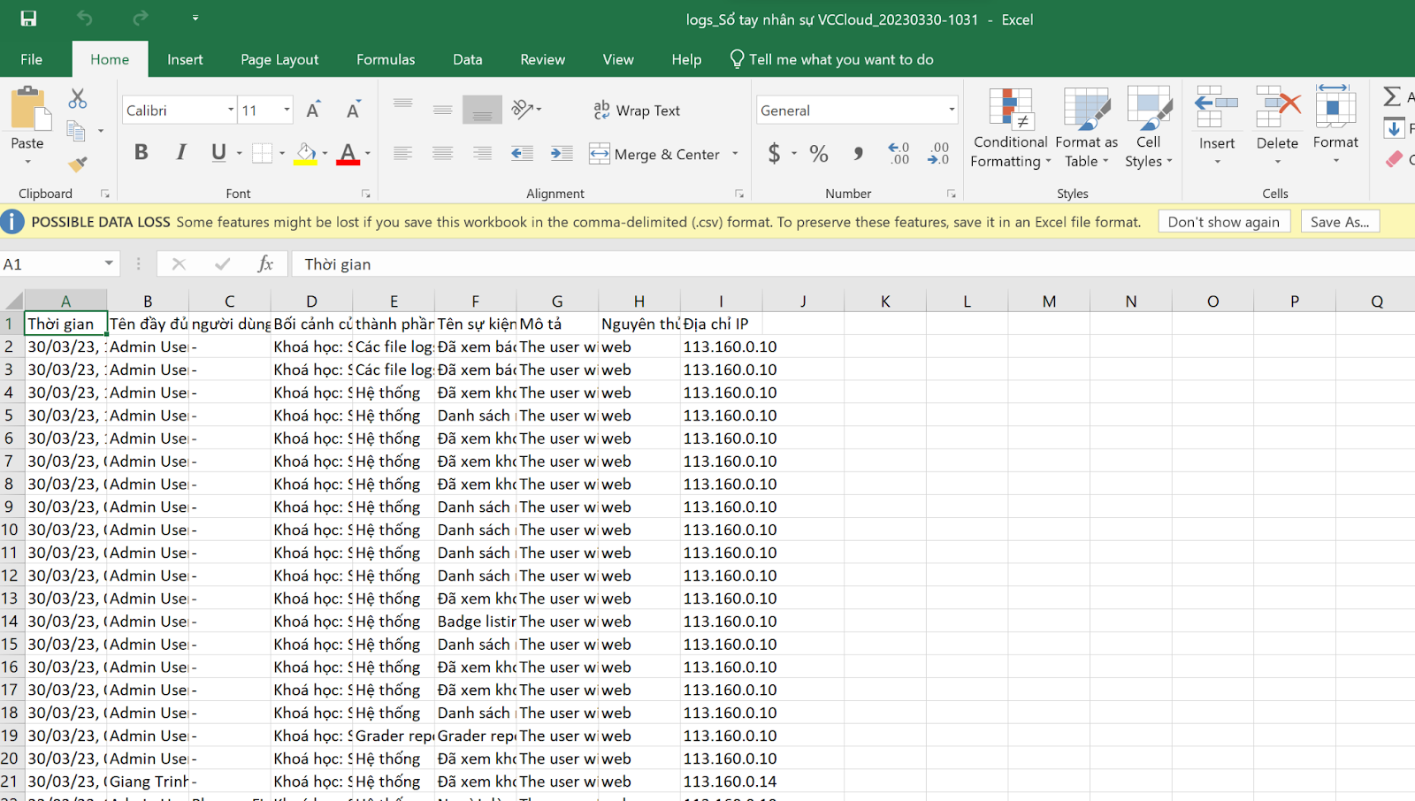This screenshot has height=801, width=1415.
Task: Toggle Bottom Align
Action: click(482, 110)
